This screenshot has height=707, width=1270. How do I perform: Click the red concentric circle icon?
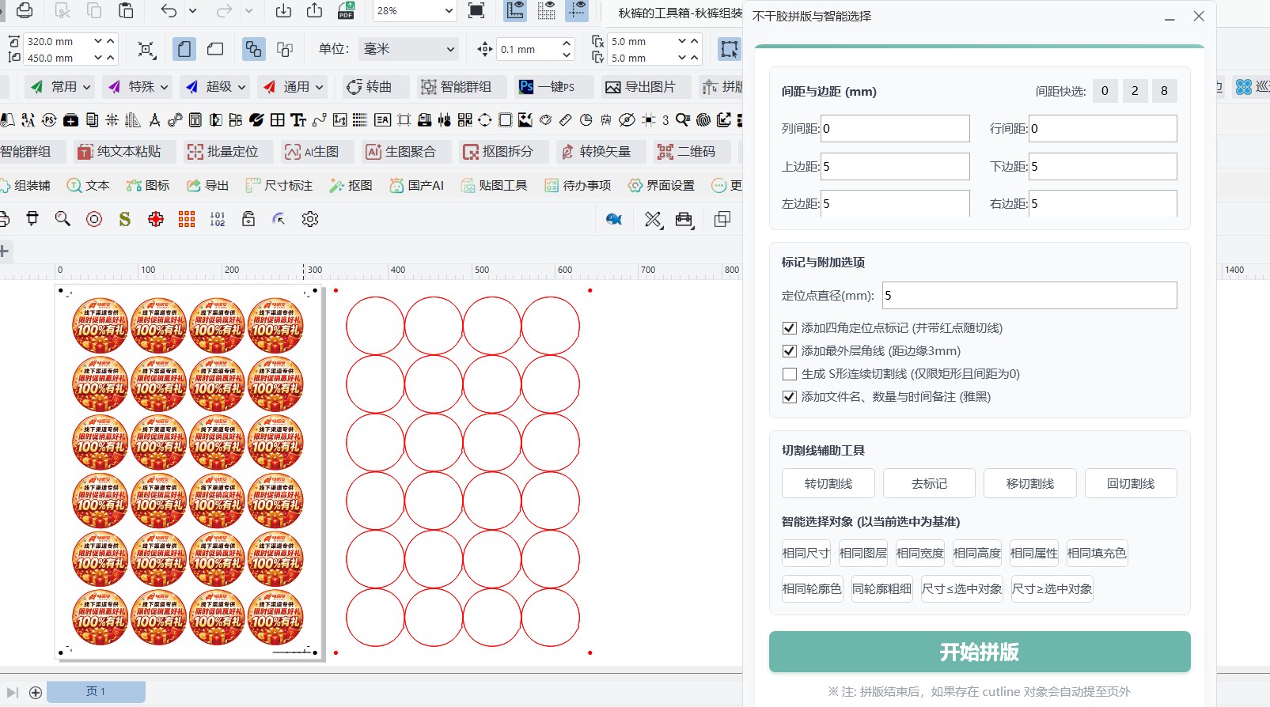[x=94, y=219]
